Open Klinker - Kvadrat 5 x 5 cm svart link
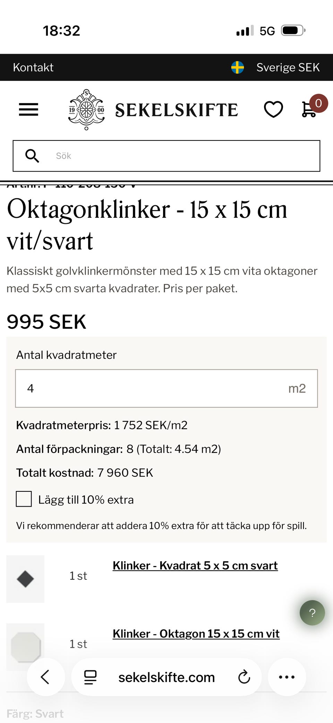 195,566
